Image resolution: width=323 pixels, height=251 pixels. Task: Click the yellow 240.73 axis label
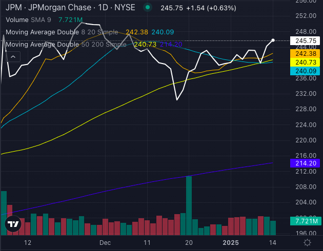305,62
